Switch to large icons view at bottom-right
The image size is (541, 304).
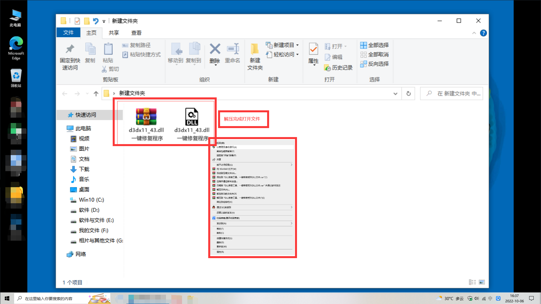click(482, 282)
